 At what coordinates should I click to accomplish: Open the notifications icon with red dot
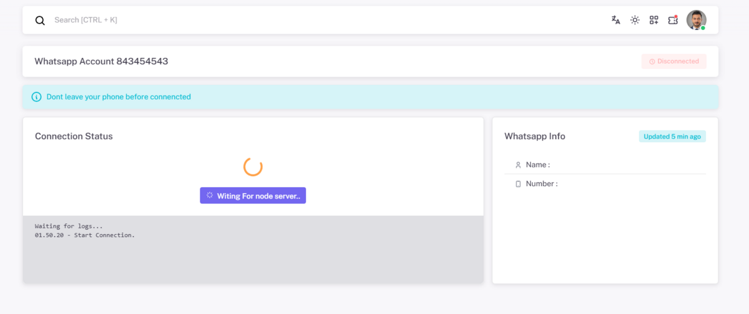coord(673,20)
